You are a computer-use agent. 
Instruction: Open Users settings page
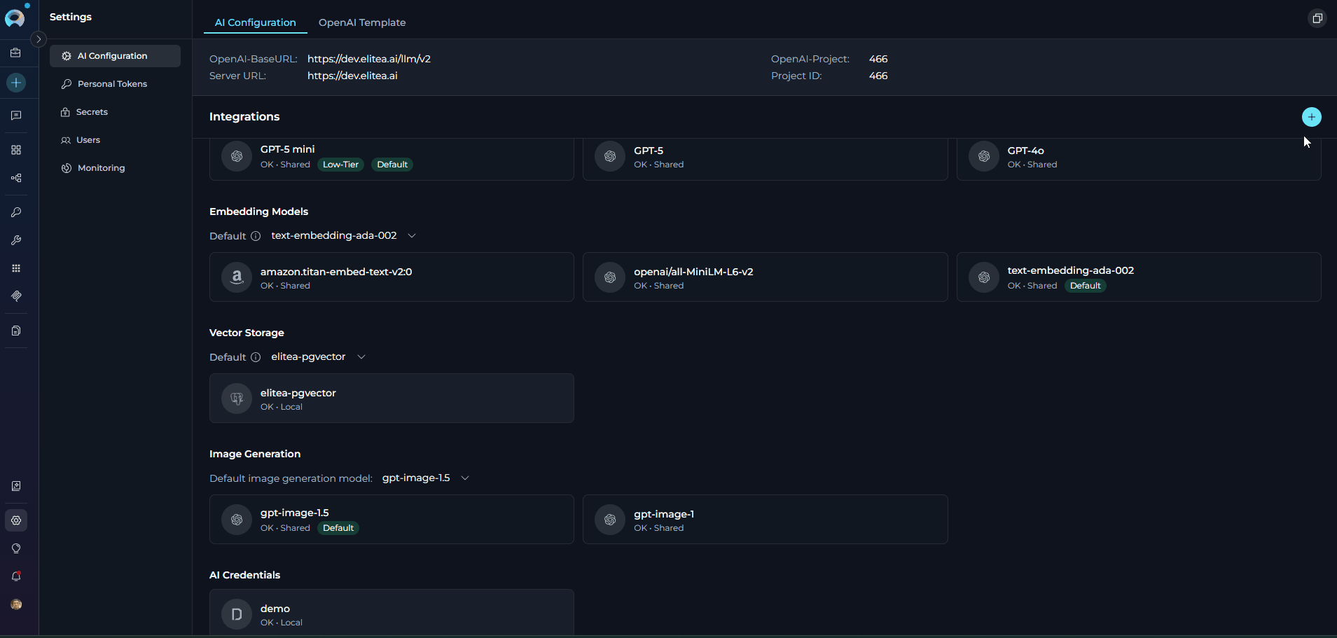point(115,140)
